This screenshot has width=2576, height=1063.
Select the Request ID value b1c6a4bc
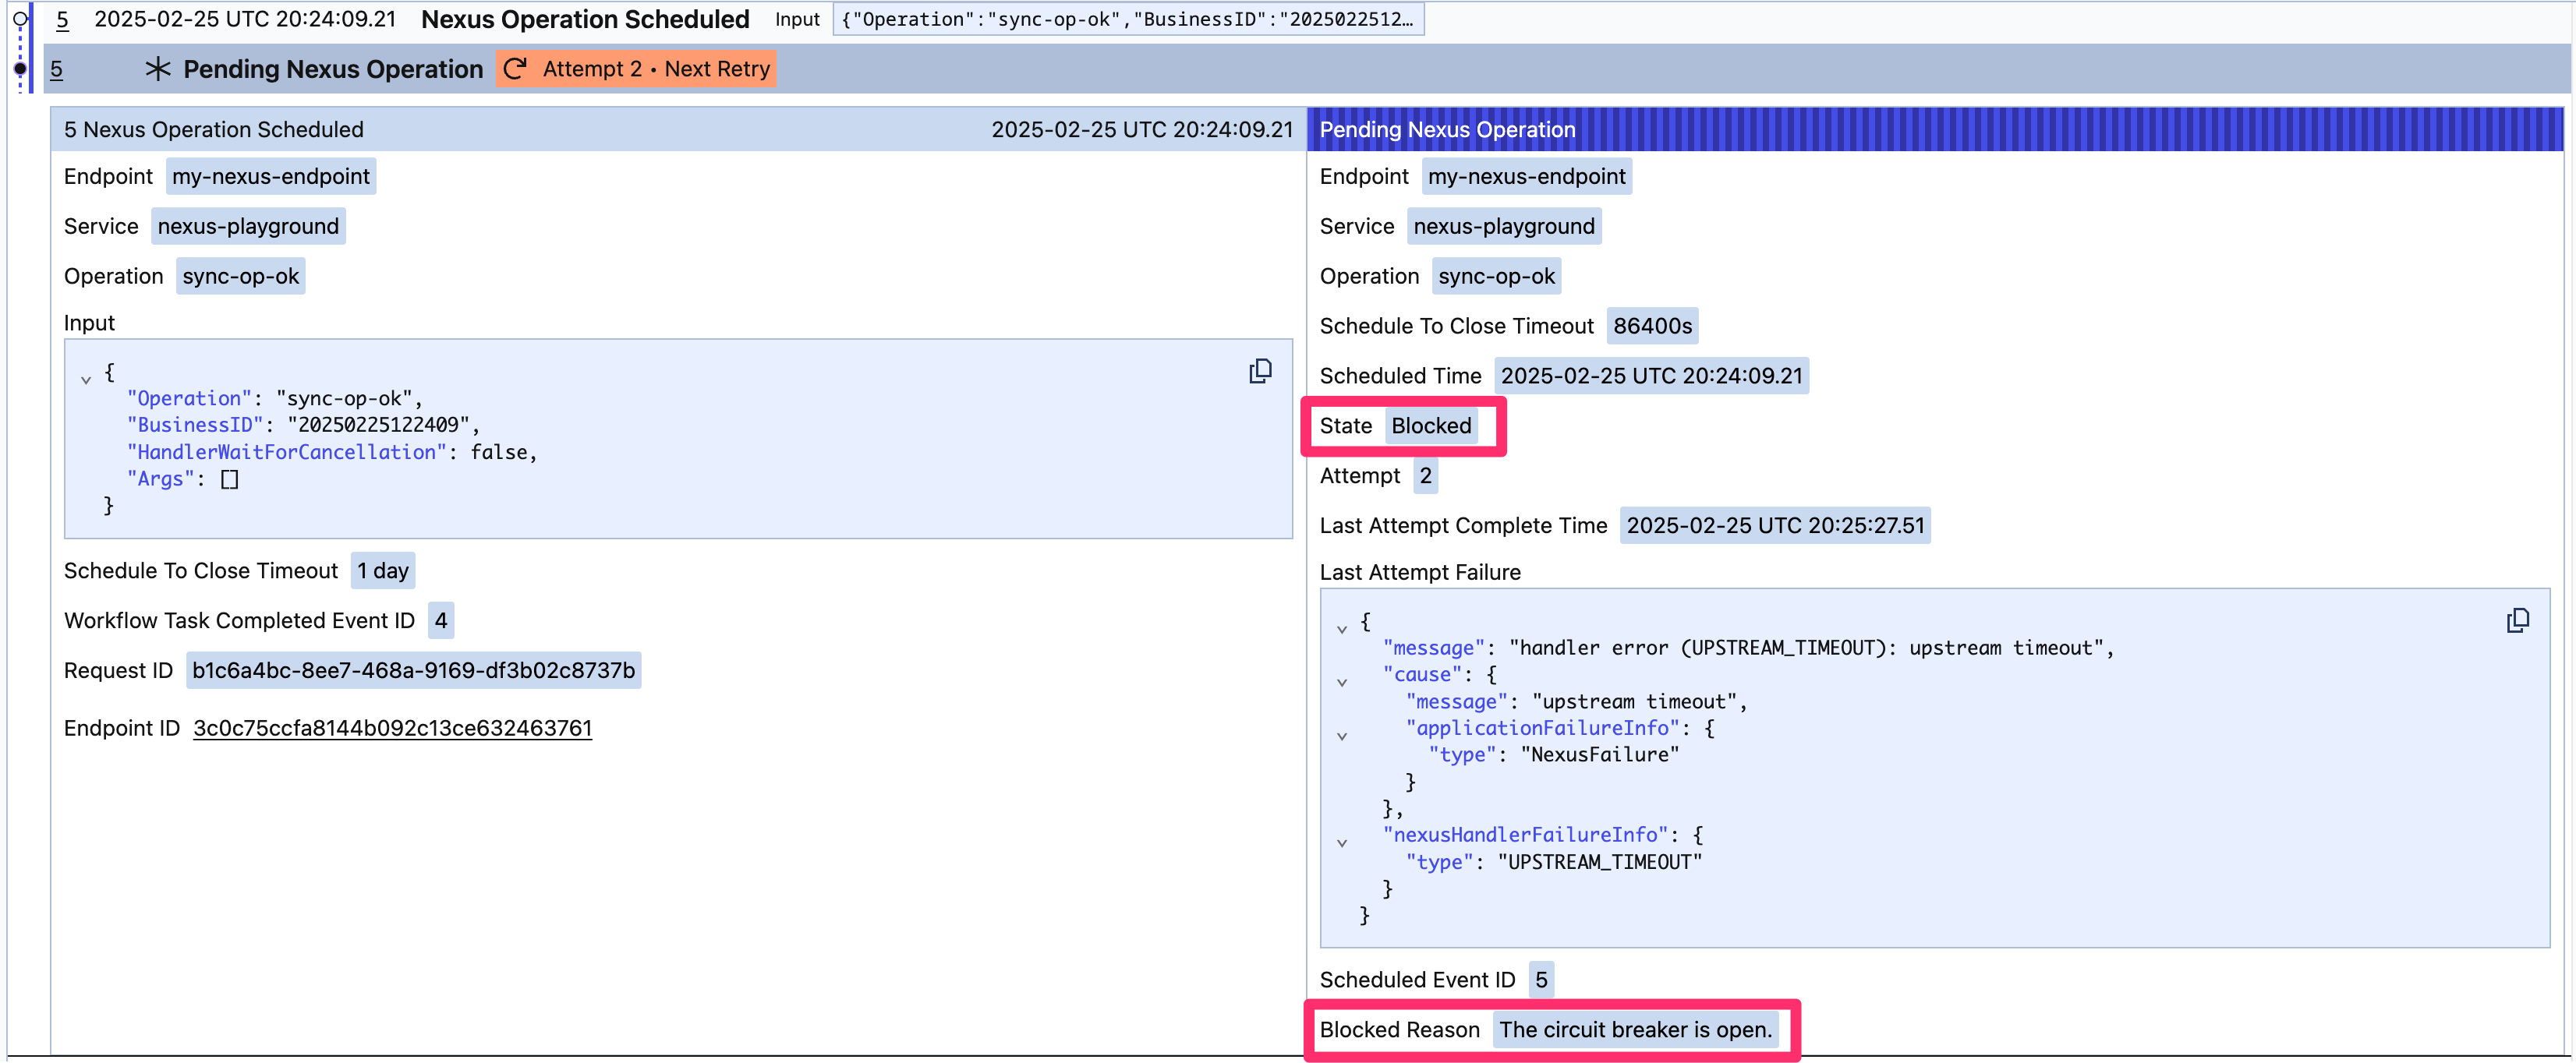click(413, 670)
